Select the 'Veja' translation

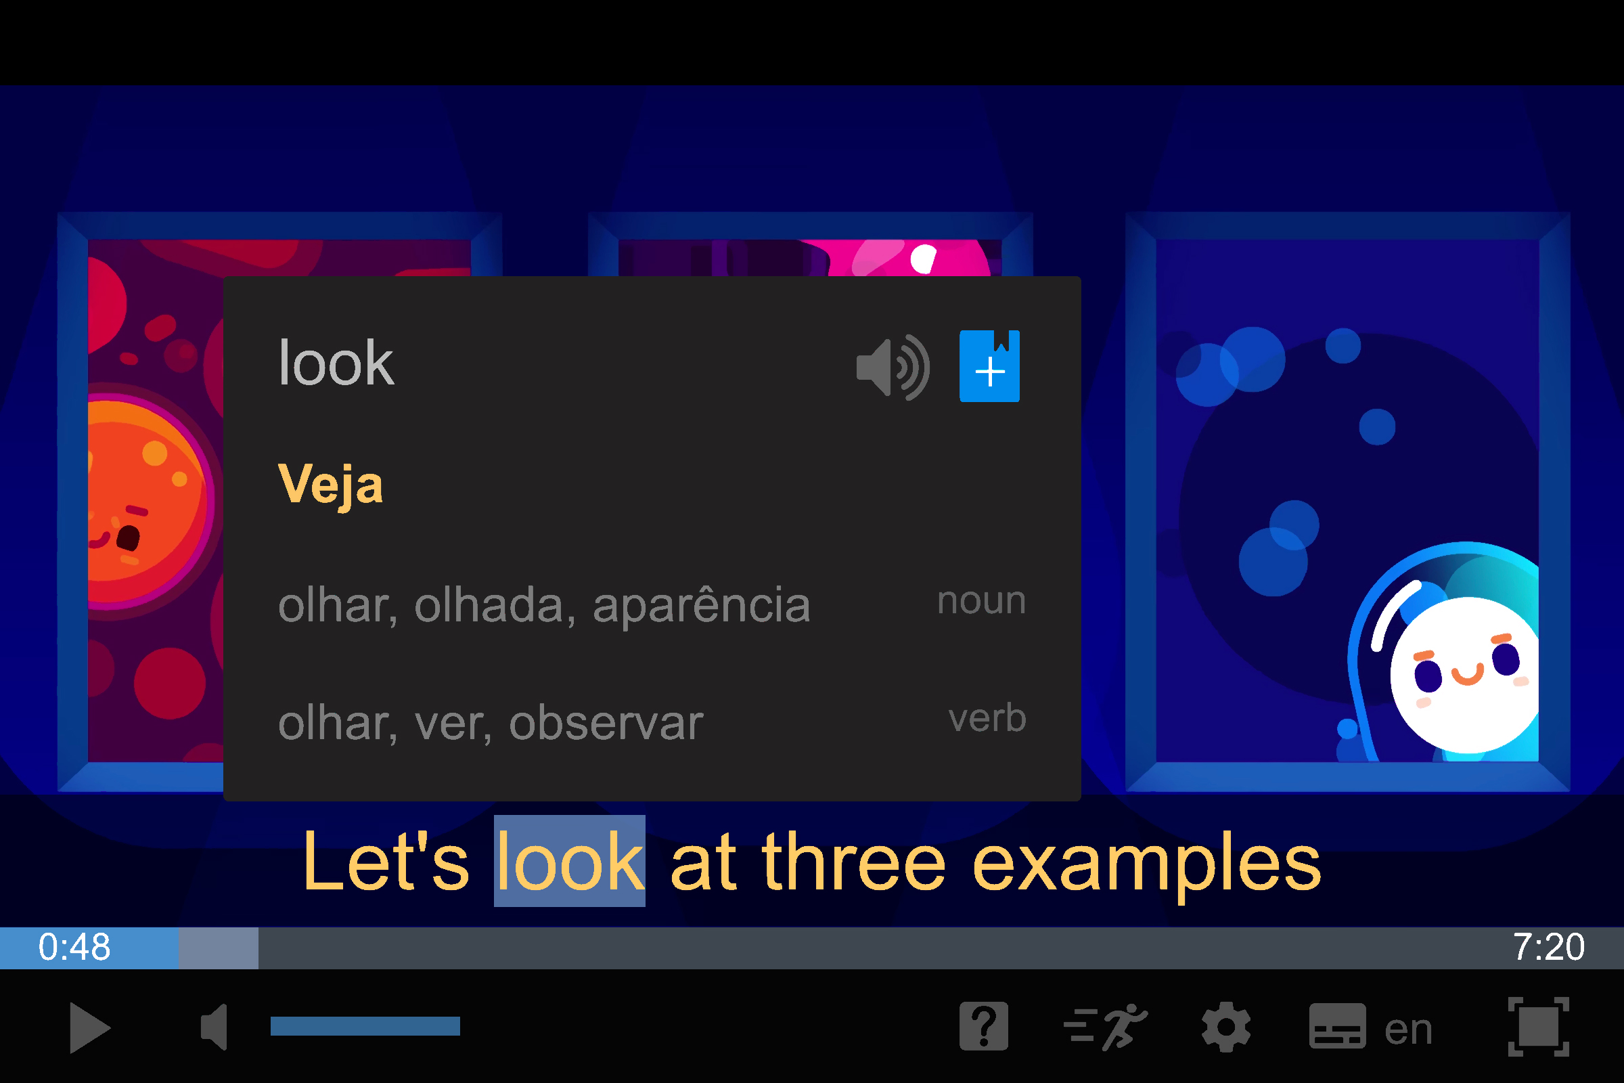point(330,486)
